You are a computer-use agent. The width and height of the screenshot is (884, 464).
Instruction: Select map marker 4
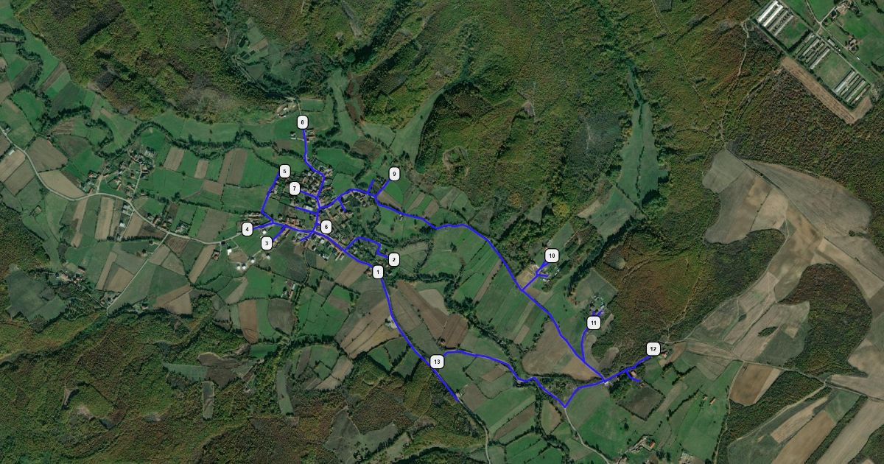pyautogui.click(x=247, y=229)
